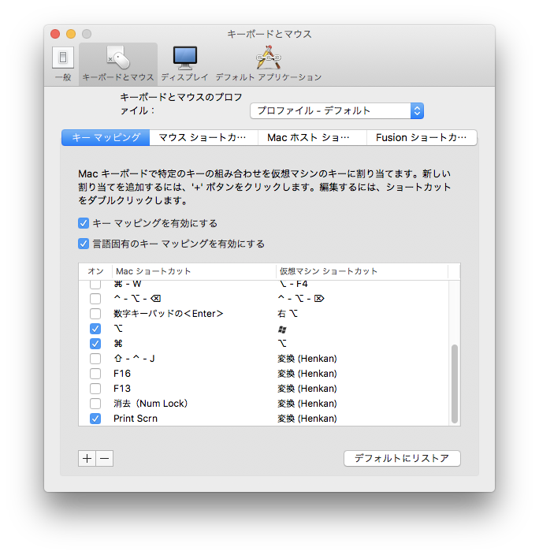Image resolution: width=539 pixels, height=555 pixels.
Task: Select the キーボードとマウス toolbar icon
Action: point(118,64)
